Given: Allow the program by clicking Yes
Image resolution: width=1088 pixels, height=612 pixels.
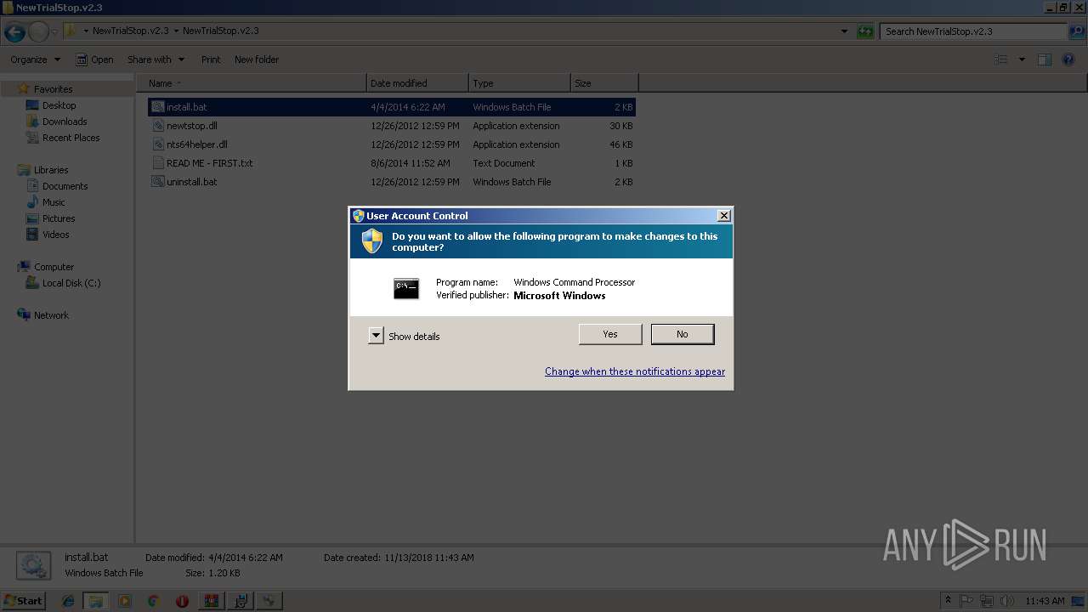Looking at the screenshot, I should click(x=610, y=334).
